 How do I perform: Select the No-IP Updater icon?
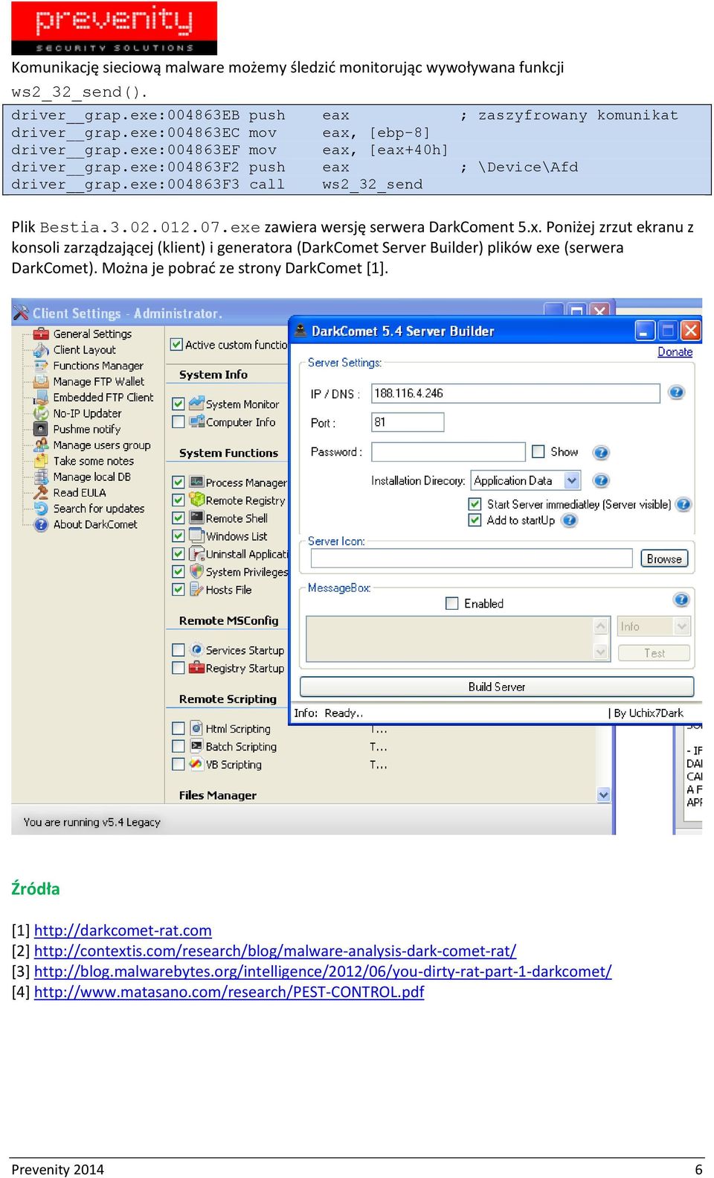pos(41,413)
